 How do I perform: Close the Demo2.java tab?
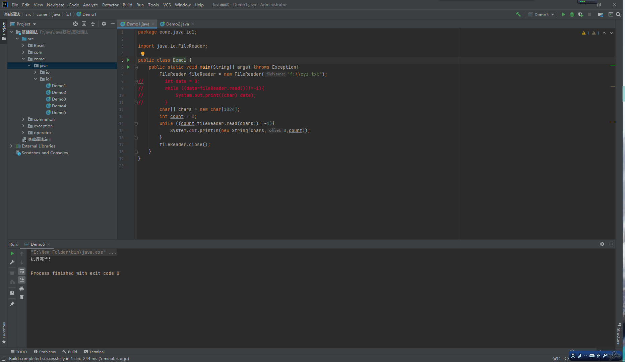193,24
